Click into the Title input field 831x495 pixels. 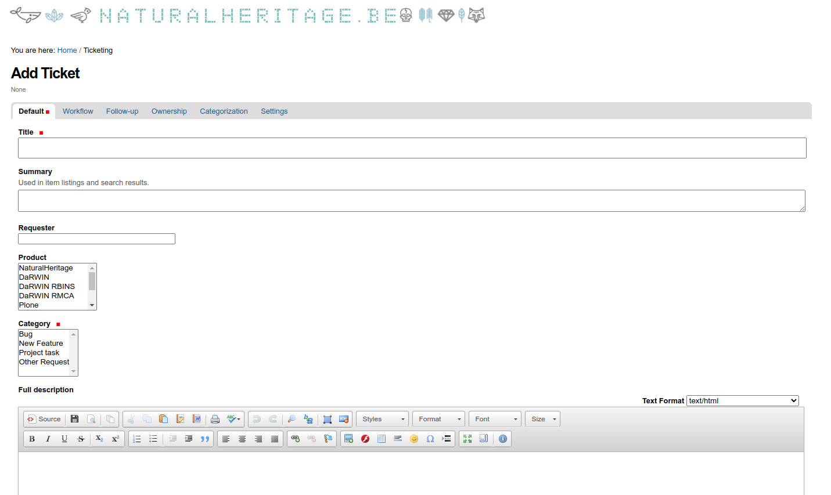tap(412, 148)
